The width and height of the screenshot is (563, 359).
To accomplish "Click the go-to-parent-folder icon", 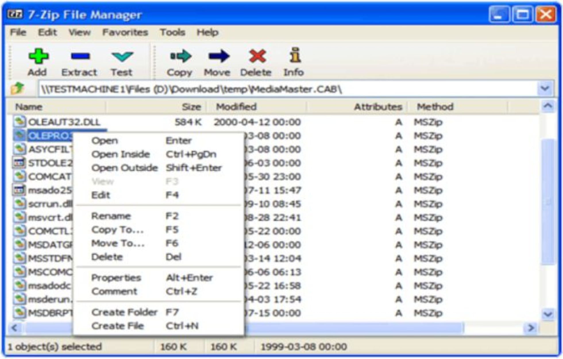I will point(17,88).
